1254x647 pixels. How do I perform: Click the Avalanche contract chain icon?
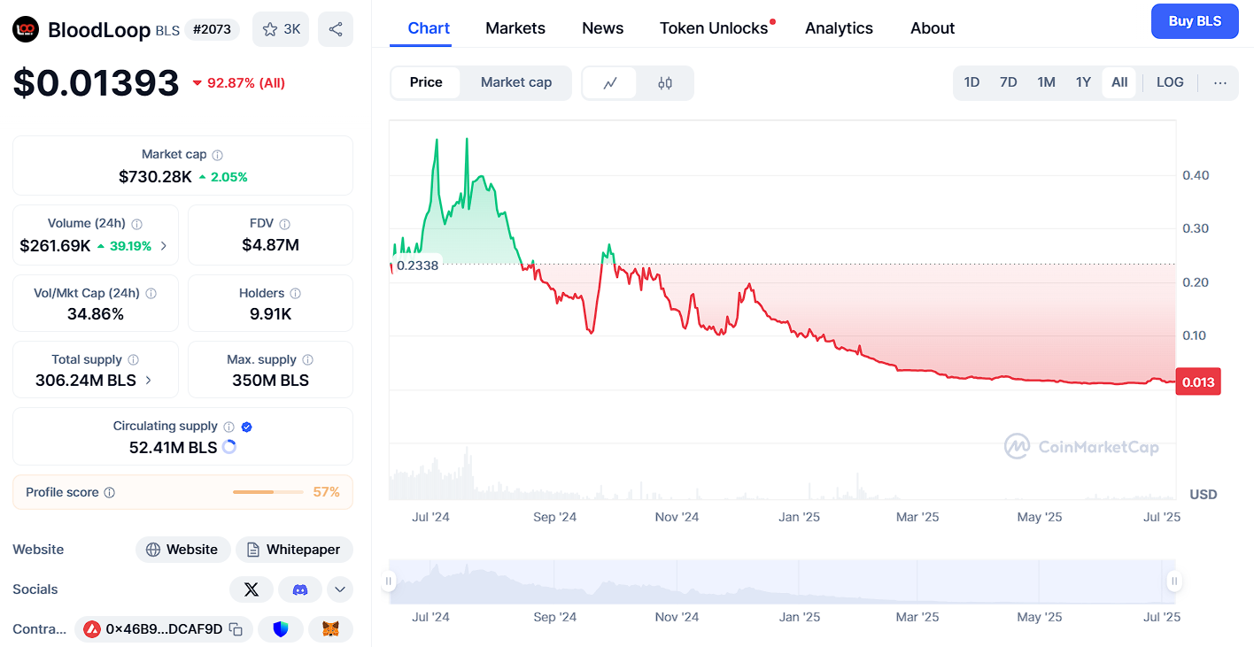click(x=92, y=629)
